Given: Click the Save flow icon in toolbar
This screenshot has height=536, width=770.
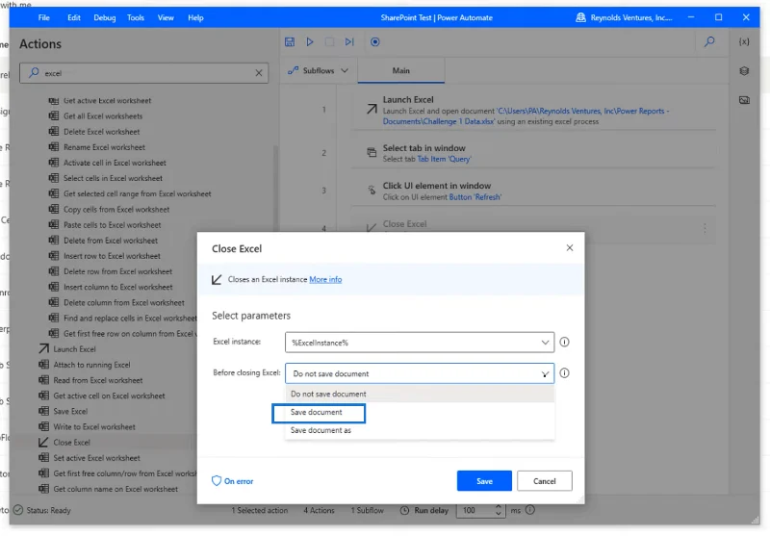Looking at the screenshot, I should (x=290, y=41).
